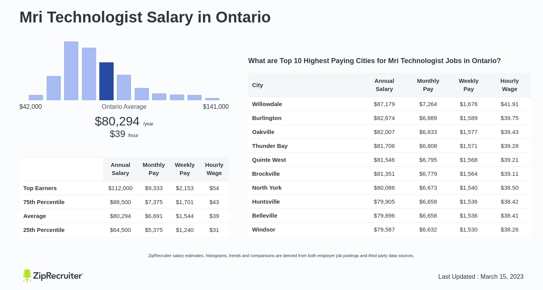The height and width of the screenshot is (290, 543).
Task: Click the Quinte West city name
Action: pos(269,160)
